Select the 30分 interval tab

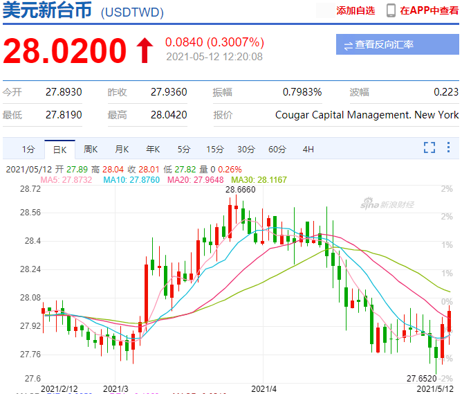(x=246, y=149)
